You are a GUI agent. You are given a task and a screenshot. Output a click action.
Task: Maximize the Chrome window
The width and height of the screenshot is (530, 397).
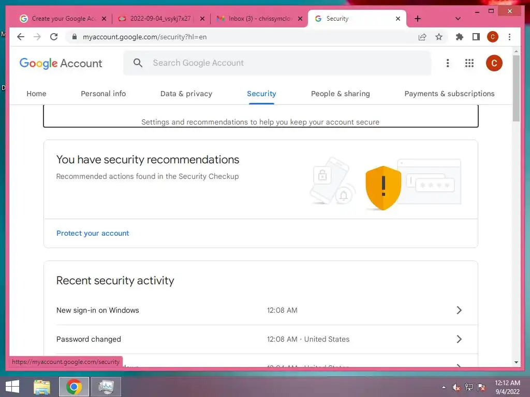point(491,11)
